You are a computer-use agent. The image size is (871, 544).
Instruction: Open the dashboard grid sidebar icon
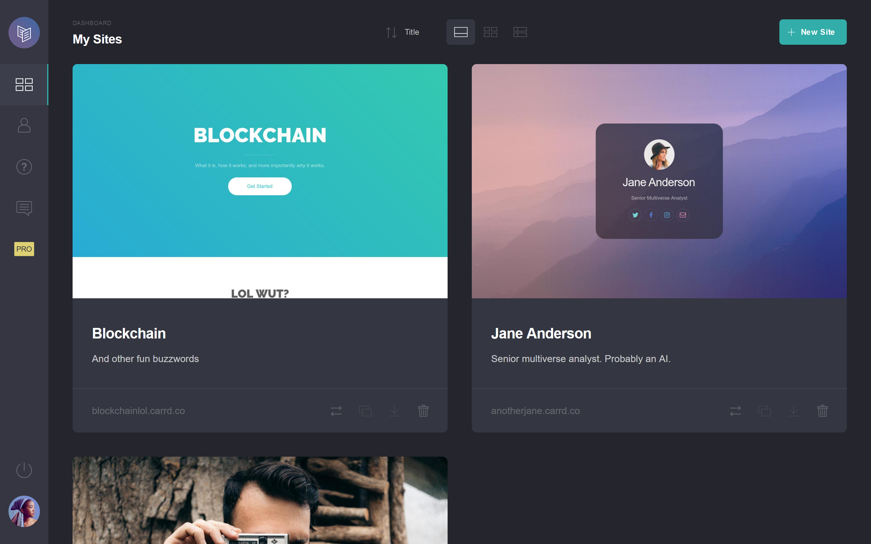[x=24, y=85]
